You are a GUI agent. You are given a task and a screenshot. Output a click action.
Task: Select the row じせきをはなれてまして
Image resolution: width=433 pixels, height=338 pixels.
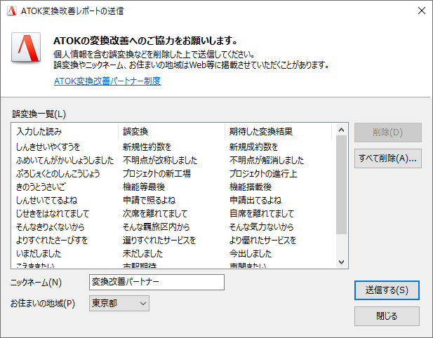tap(173, 214)
